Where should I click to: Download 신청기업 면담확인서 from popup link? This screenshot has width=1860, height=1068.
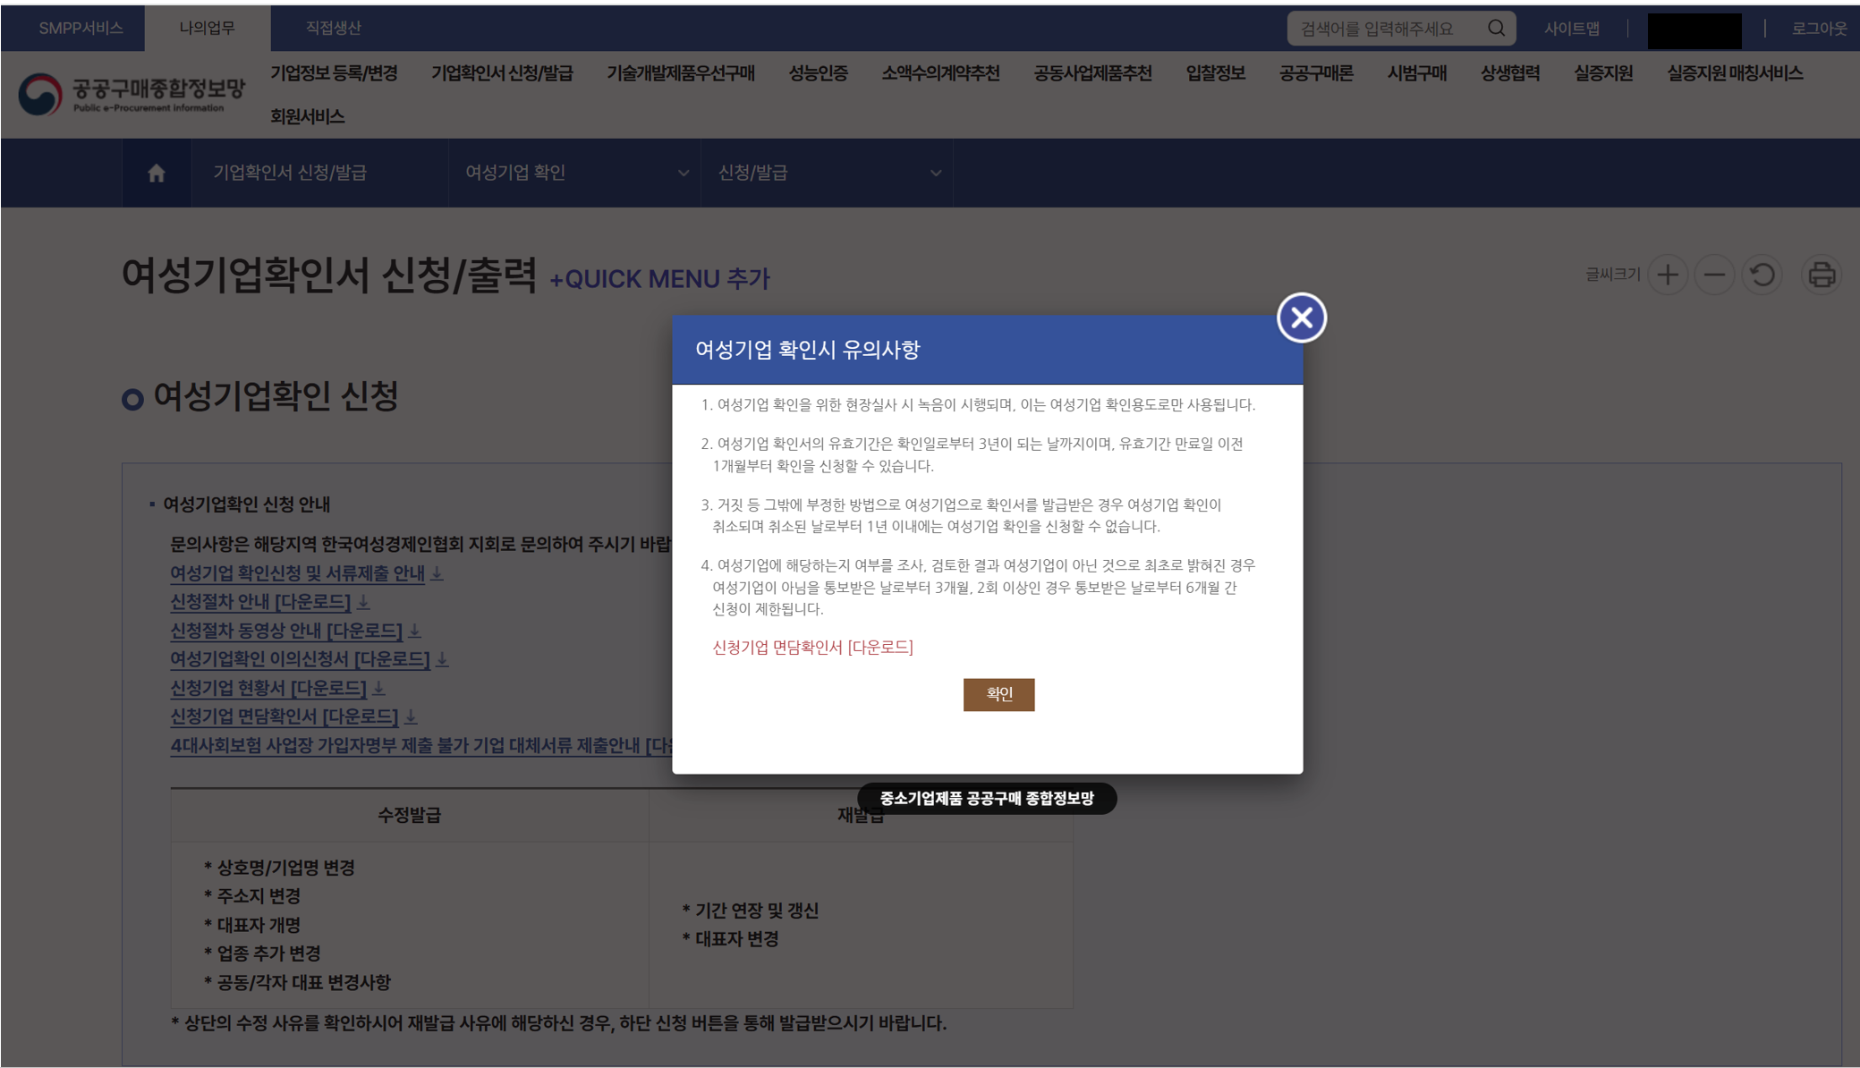[x=812, y=648]
